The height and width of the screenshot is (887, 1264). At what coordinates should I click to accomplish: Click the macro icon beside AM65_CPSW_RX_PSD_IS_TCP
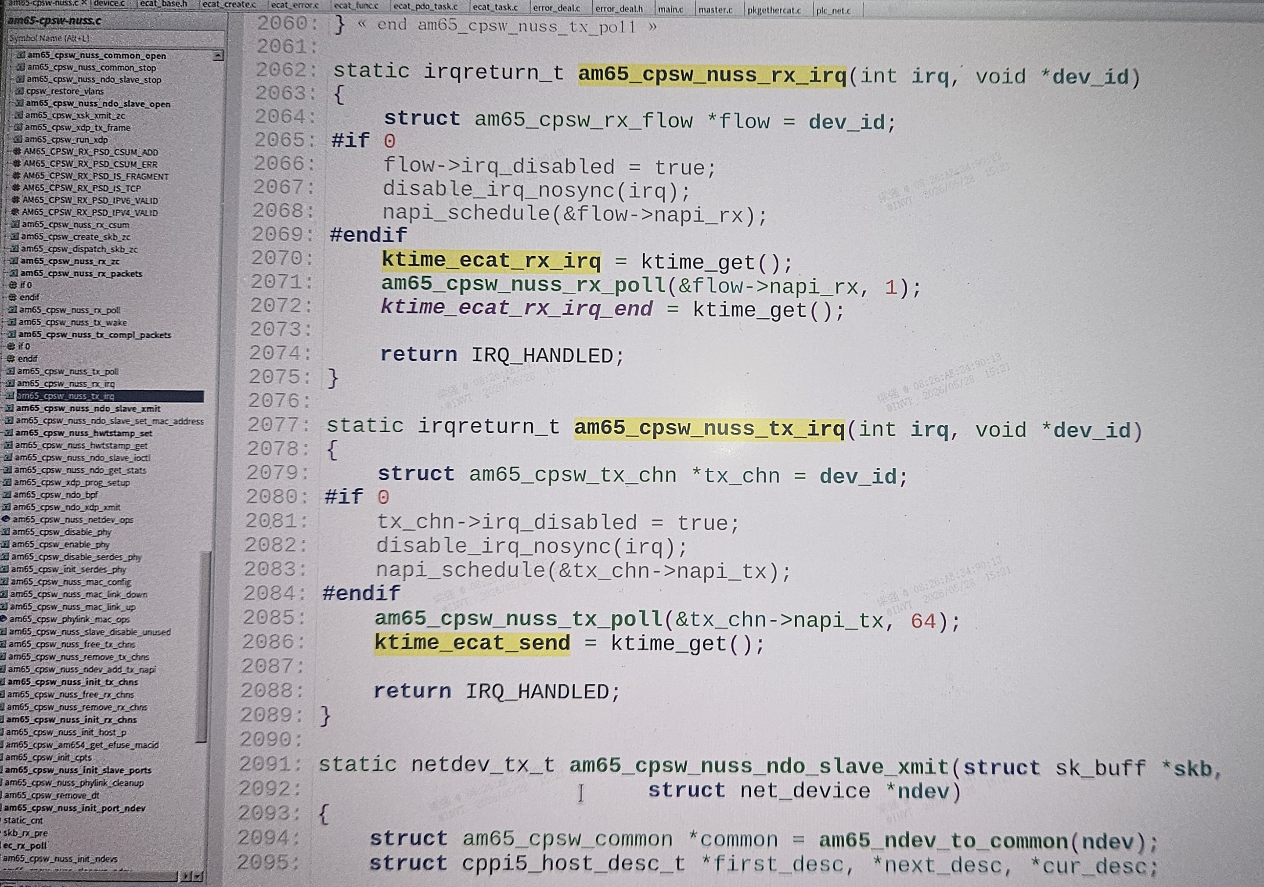click(x=15, y=188)
